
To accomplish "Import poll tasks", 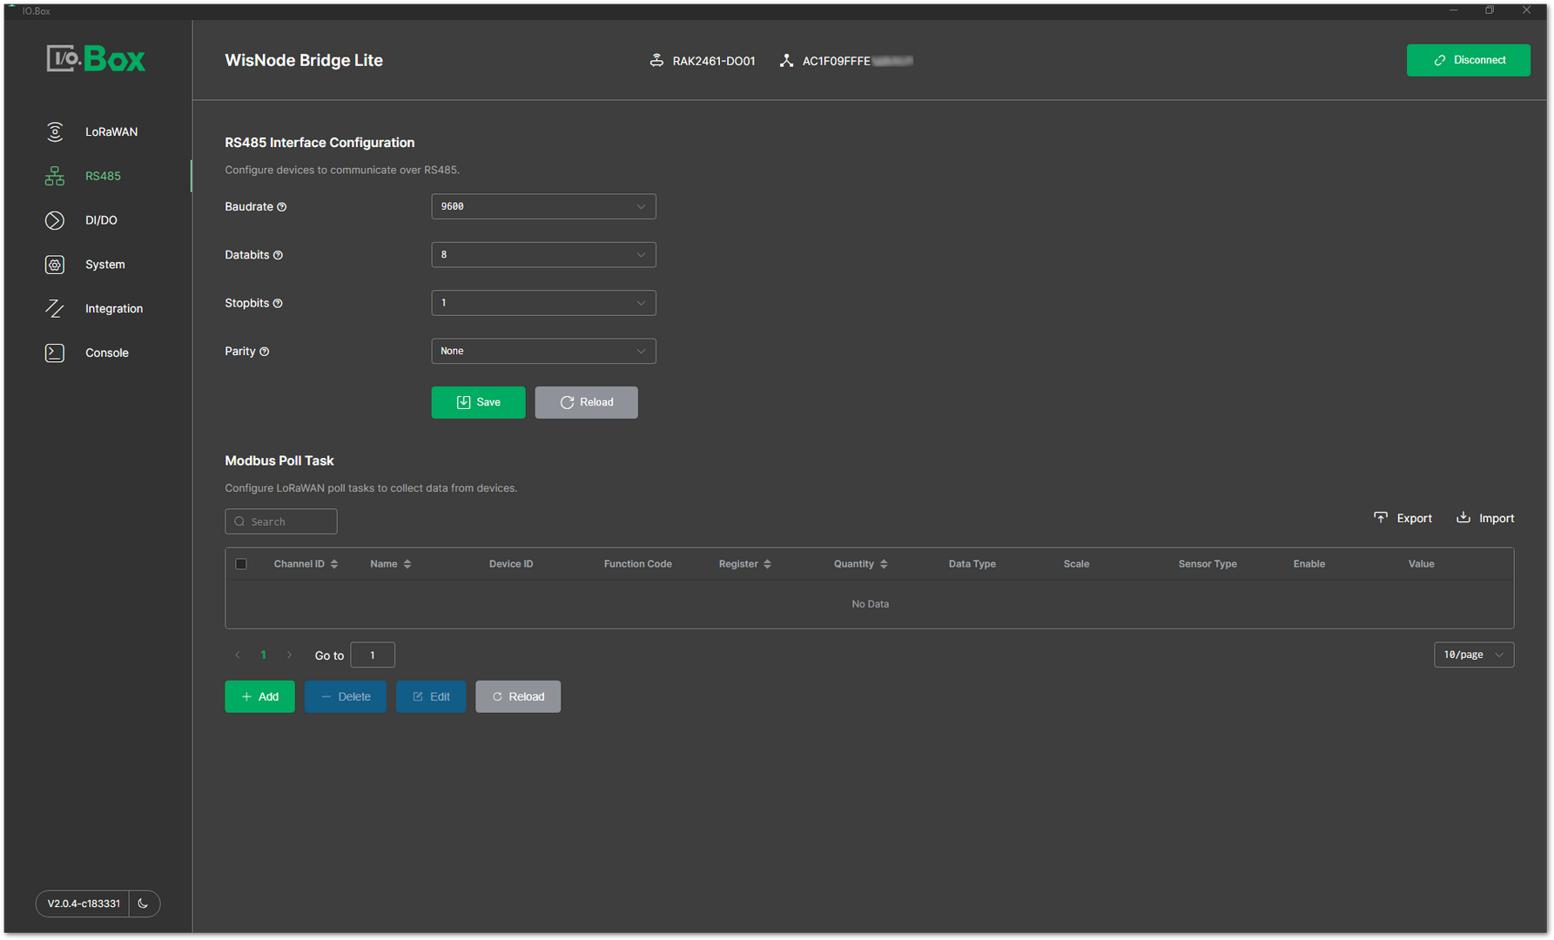I will tap(1485, 518).
